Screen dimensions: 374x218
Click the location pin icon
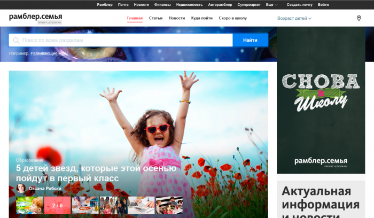point(359,18)
